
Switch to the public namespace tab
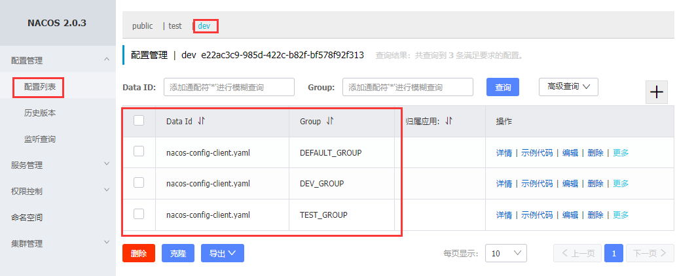(143, 26)
